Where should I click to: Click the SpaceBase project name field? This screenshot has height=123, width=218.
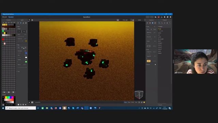(x=87, y=17)
